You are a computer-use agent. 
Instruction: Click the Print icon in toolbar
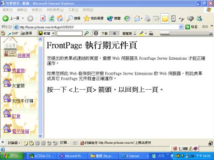click(x=148, y=18)
